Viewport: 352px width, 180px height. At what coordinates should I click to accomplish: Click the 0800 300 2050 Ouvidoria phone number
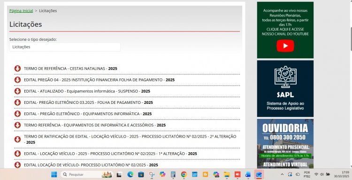tap(288, 137)
